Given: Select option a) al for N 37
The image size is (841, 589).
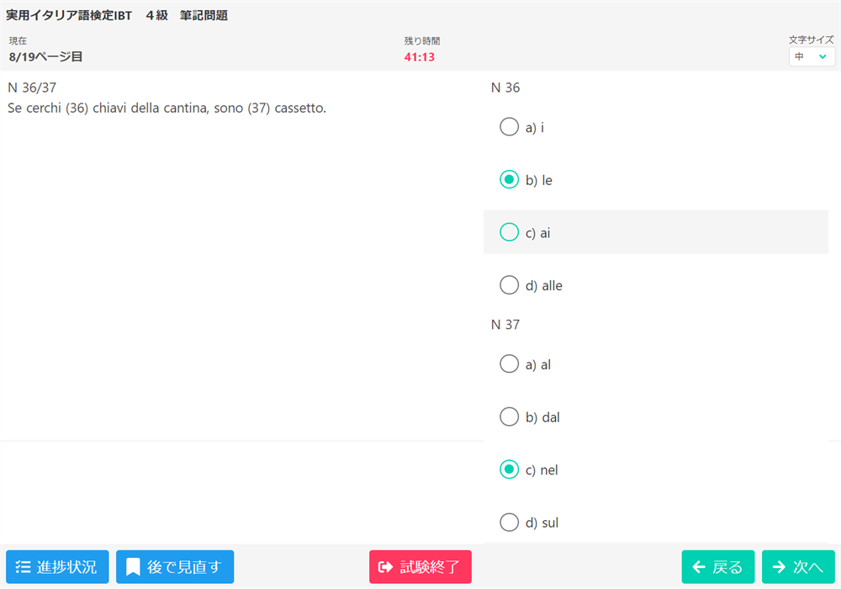Looking at the screenshot, I should 509,364.
